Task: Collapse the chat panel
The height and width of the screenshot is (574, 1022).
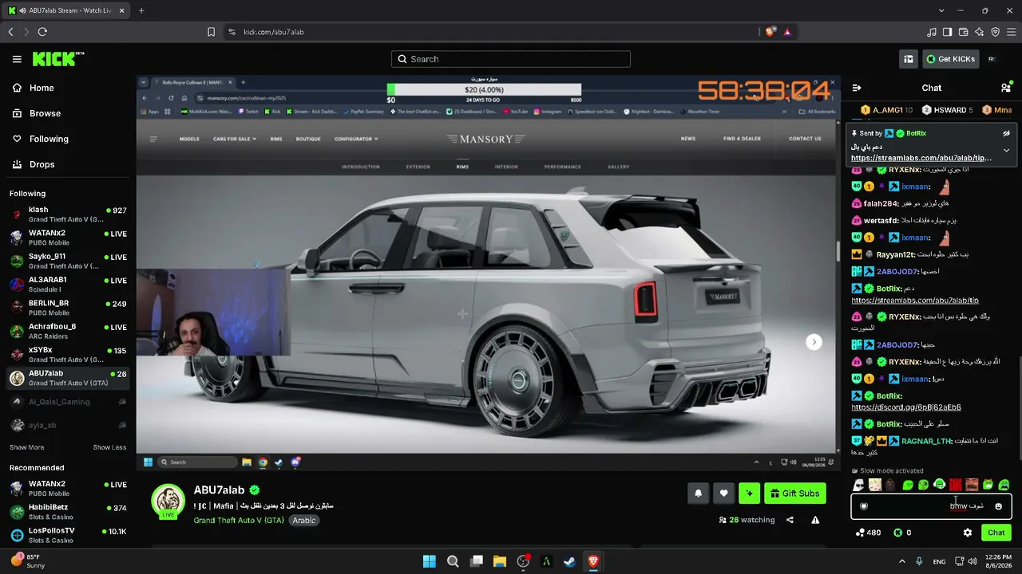Action: coord(857,88)
